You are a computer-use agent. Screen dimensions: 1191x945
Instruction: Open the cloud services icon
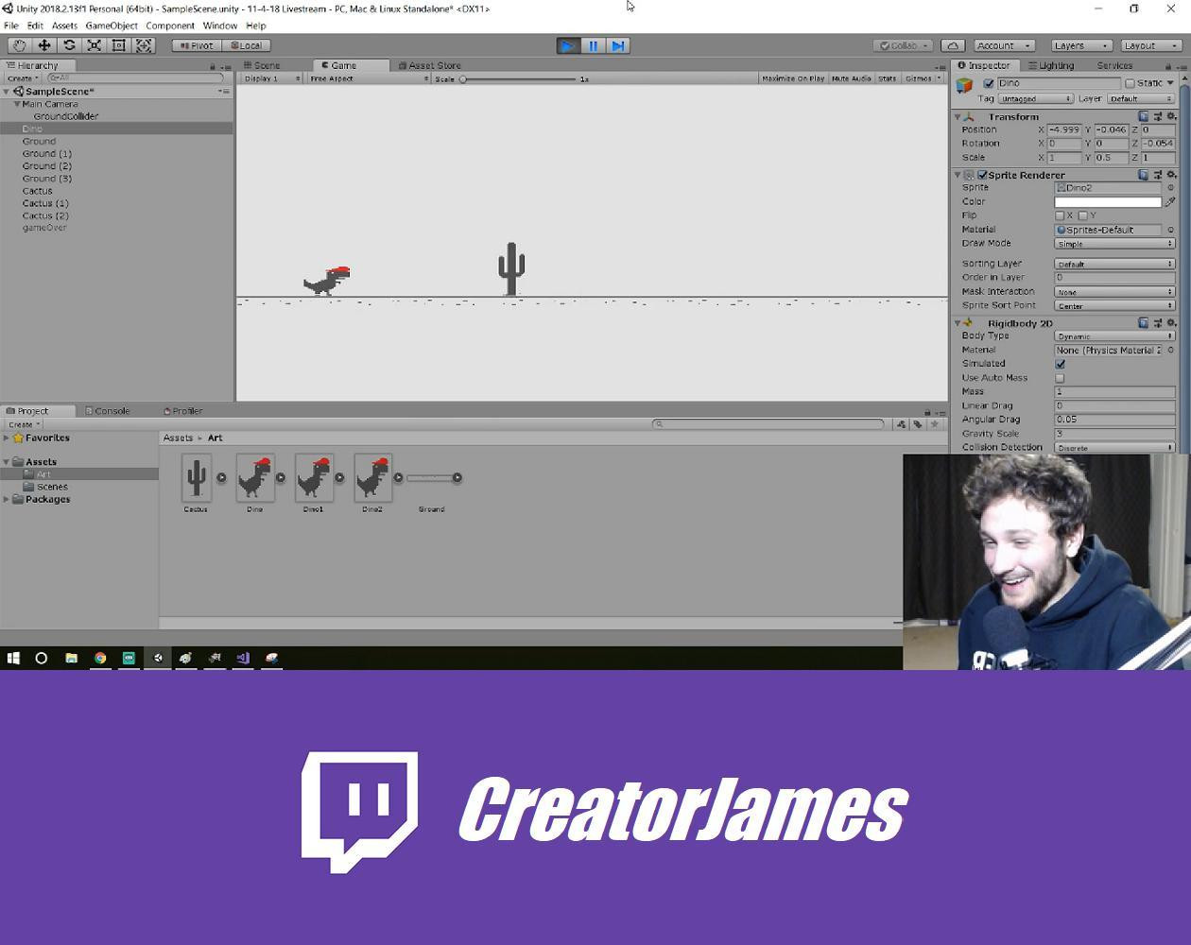[x=953, y=45]
